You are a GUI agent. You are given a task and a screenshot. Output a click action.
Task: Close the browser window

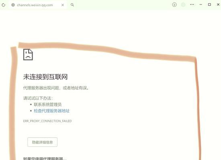point(218,4)
